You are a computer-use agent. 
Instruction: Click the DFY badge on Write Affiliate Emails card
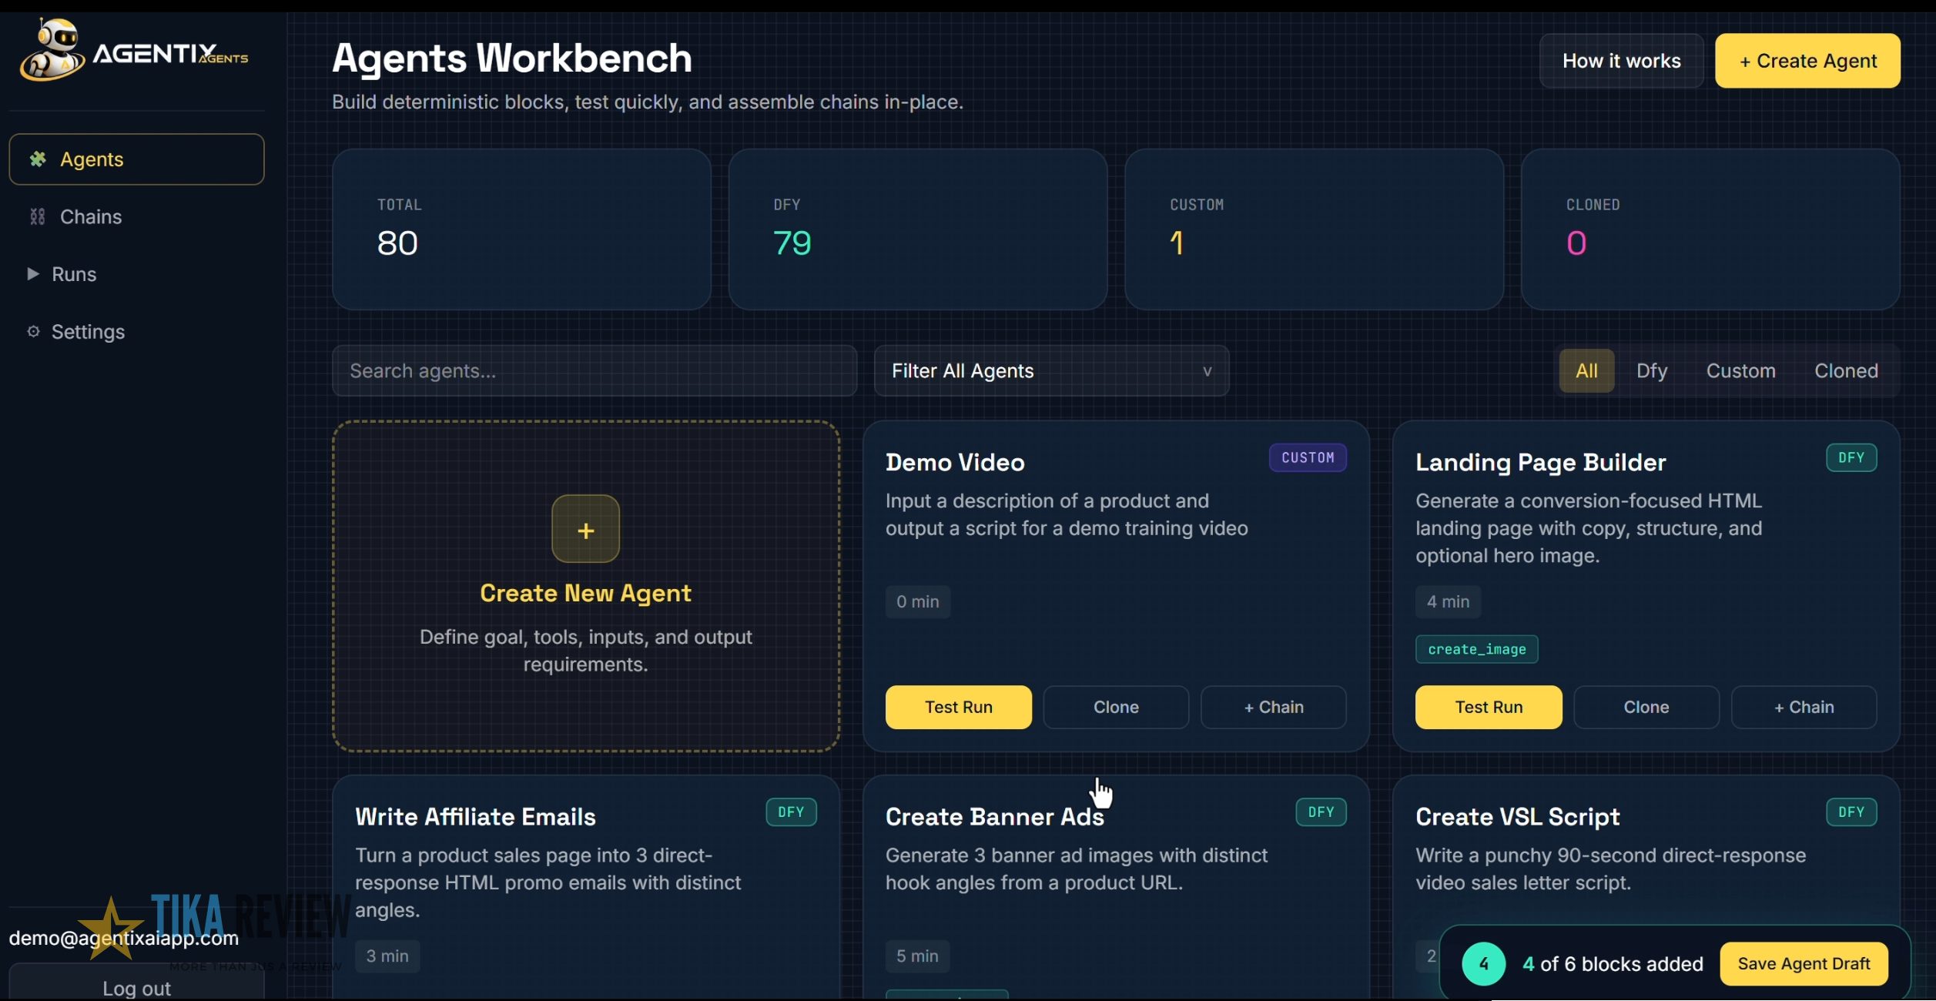(791, 812)
